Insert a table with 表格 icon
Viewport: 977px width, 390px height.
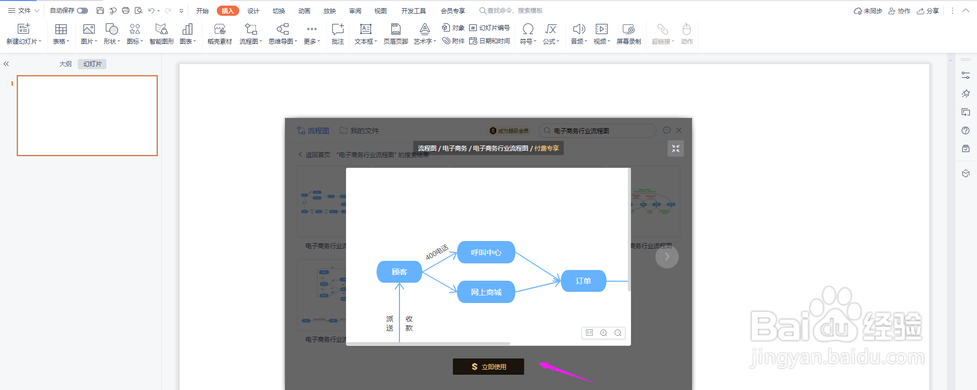click(61, 29)
